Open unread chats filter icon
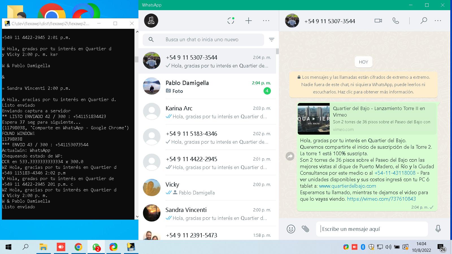Screen dimensions: 452x254 pos(271,40)
